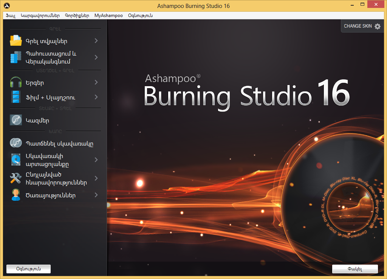
Task: Select the Գրել տվյալներ label
Action: pyautogui.click(x=46, y=41)
